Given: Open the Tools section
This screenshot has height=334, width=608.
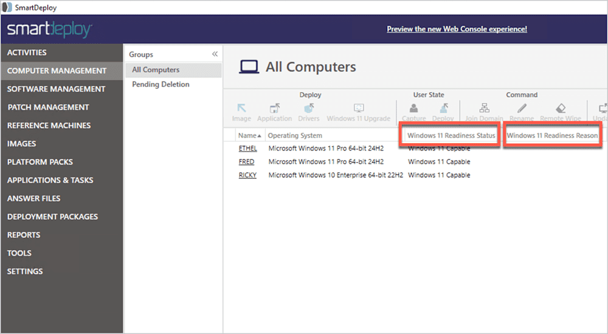Looking at the screenshot, I should coord(61,253).
